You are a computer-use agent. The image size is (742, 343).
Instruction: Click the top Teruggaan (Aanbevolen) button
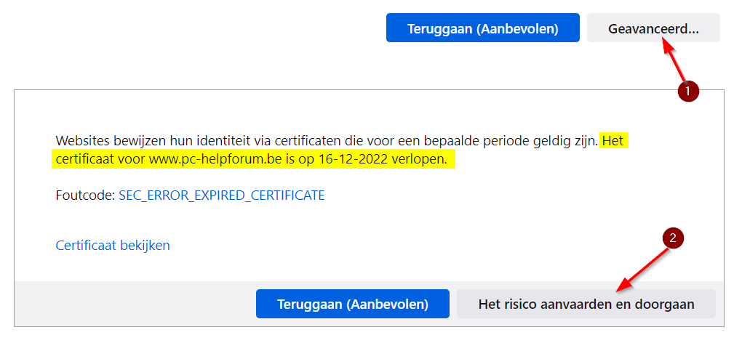point(483,28)
